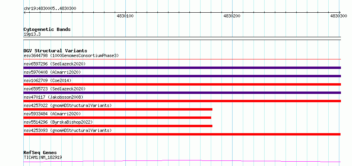
Task: Click the Cytogenetic Bands track heading
Action: point(47,29)
